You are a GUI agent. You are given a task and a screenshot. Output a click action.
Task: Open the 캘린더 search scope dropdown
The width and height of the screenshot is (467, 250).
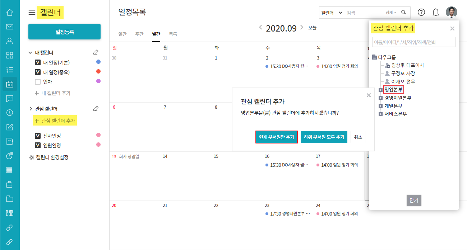coord(331,13)
